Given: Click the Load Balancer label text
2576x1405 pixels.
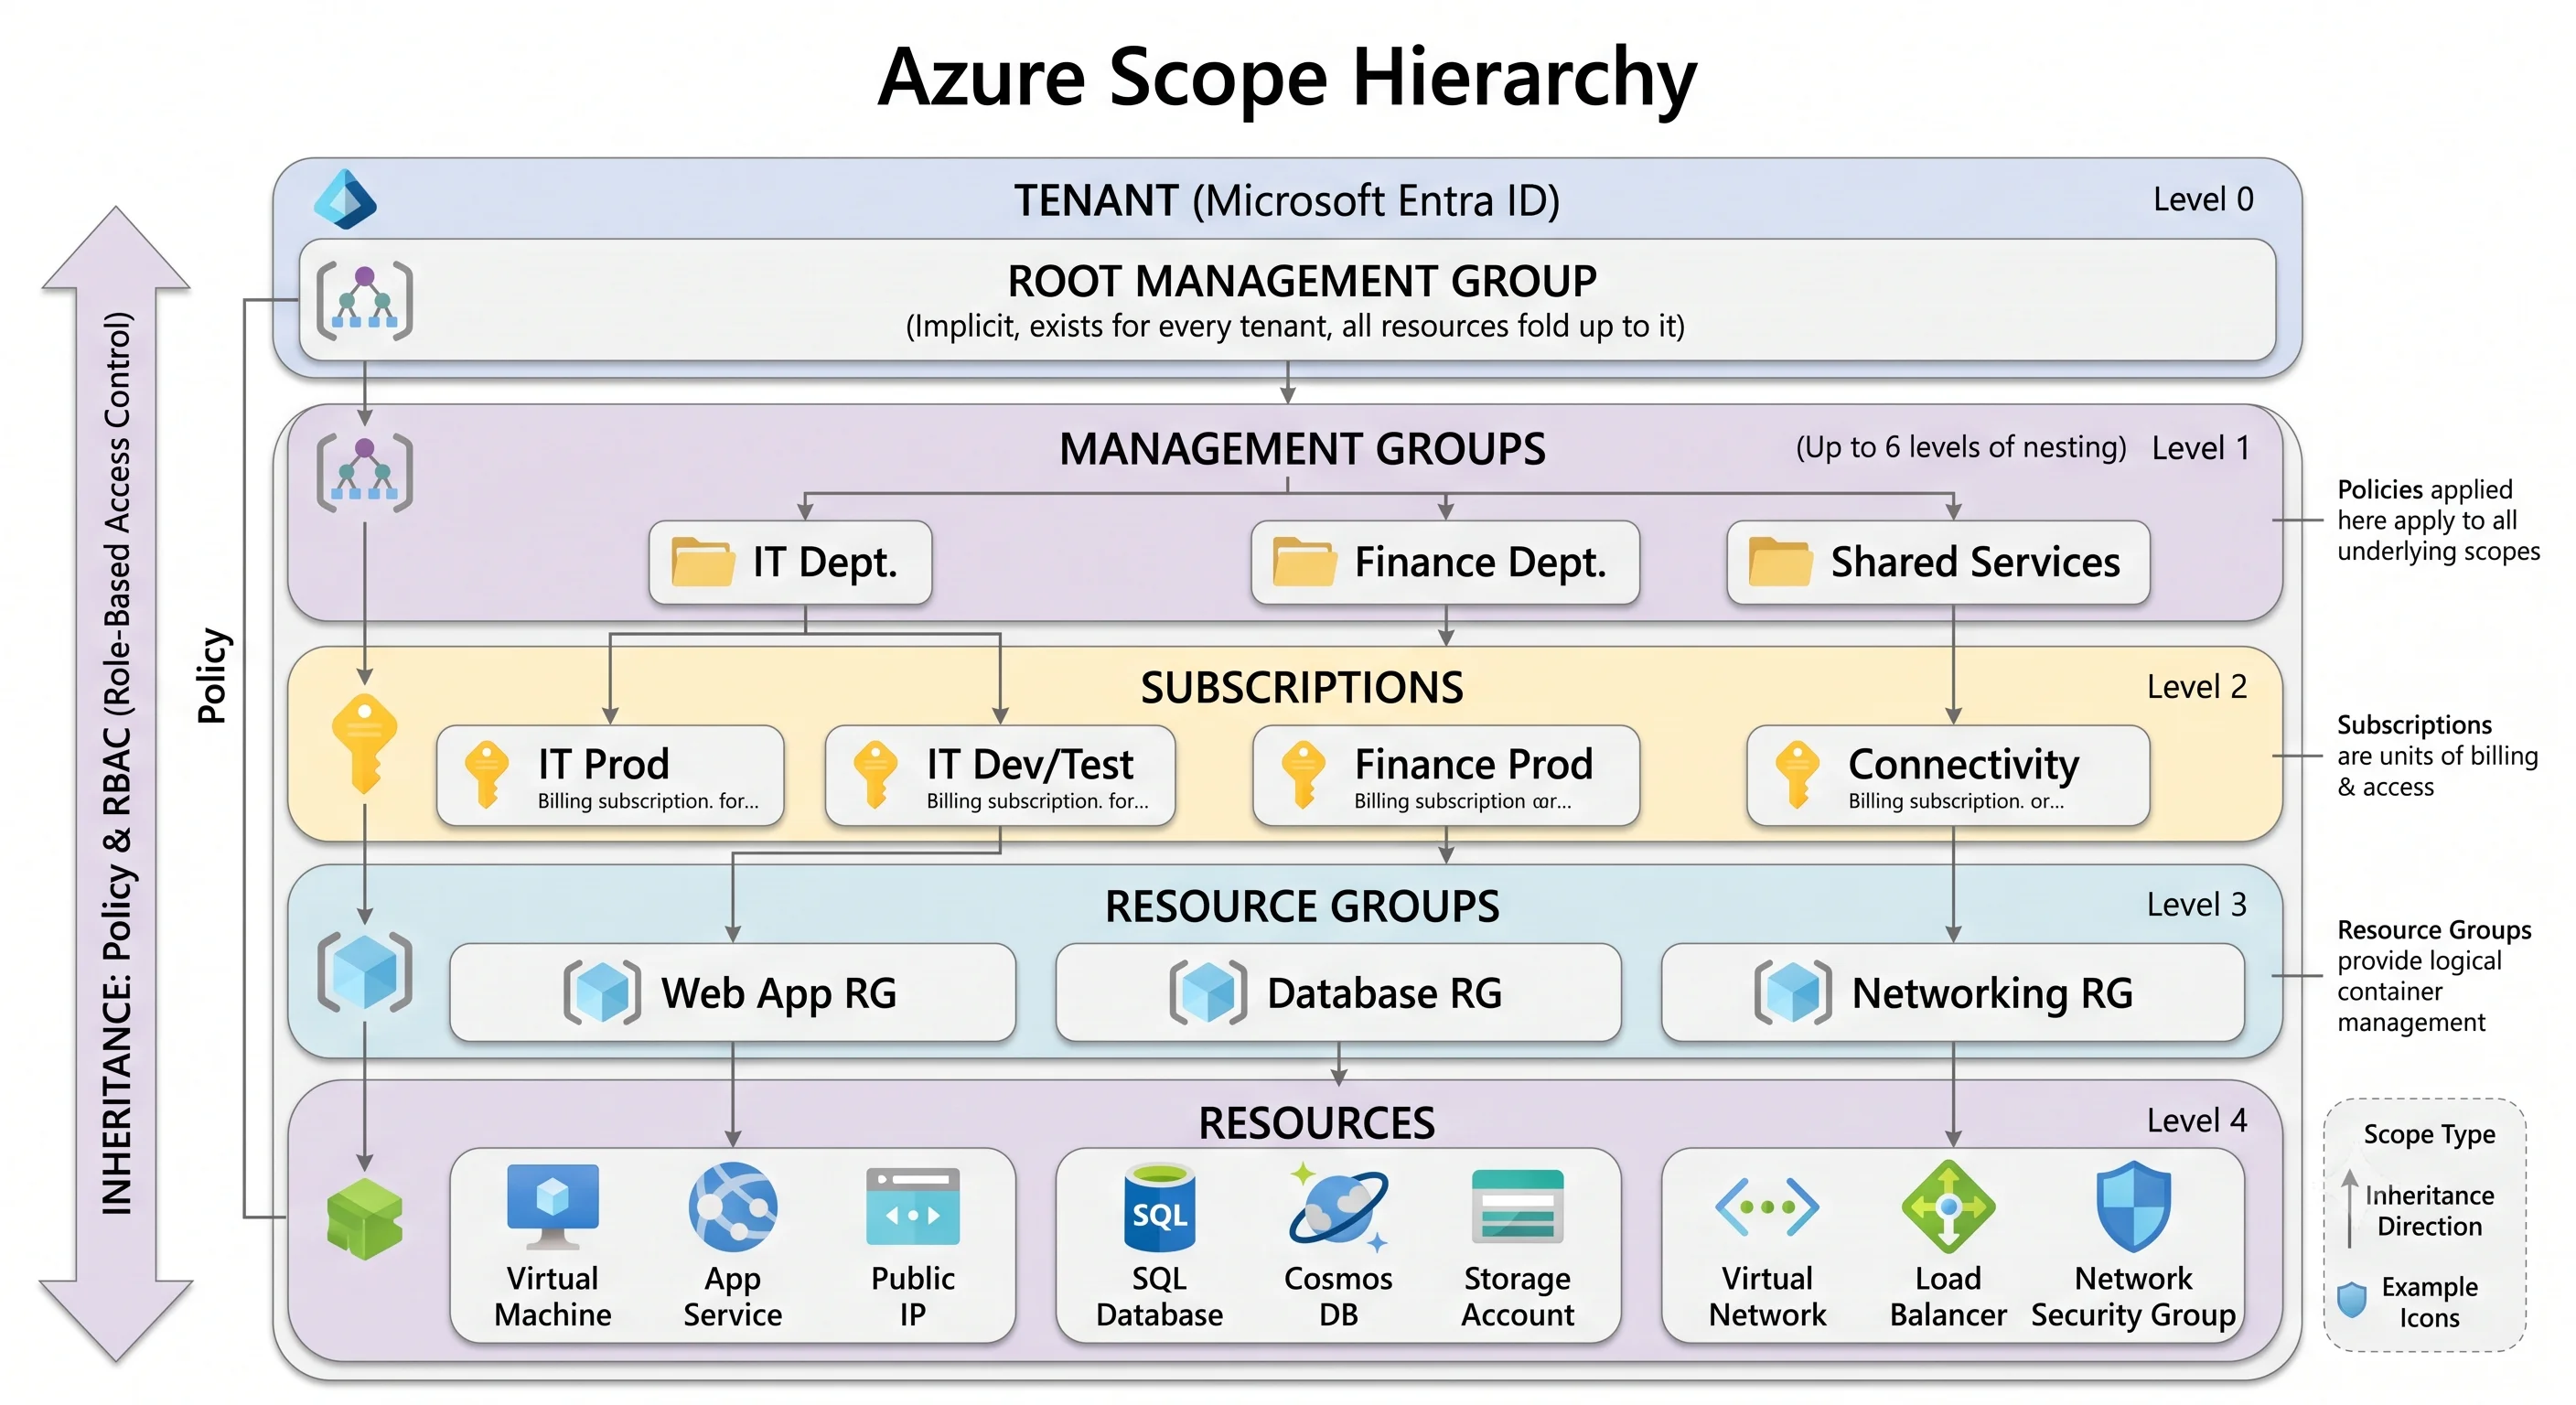Looking at the screenshot, I should (x=1948, y=1296).
